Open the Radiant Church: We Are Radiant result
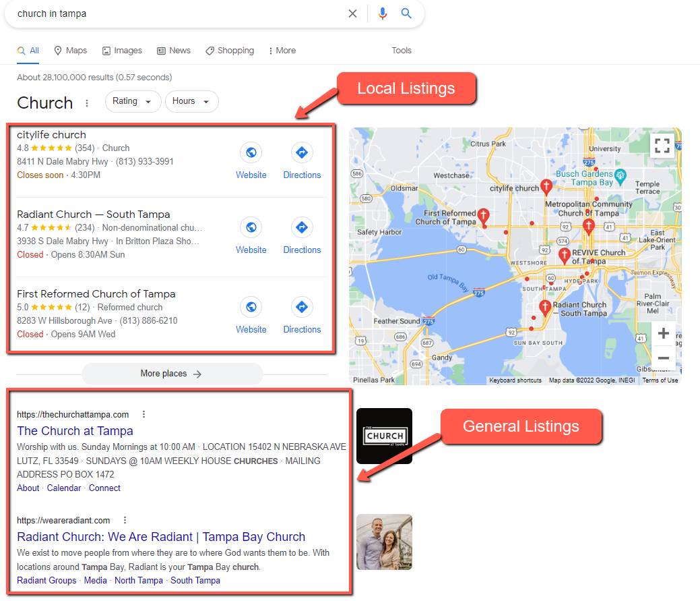This screenshot has width=700, height=601. tap(161, 537)
